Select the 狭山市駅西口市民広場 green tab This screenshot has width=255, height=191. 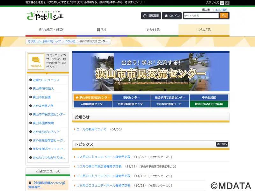tap(209, 104)
